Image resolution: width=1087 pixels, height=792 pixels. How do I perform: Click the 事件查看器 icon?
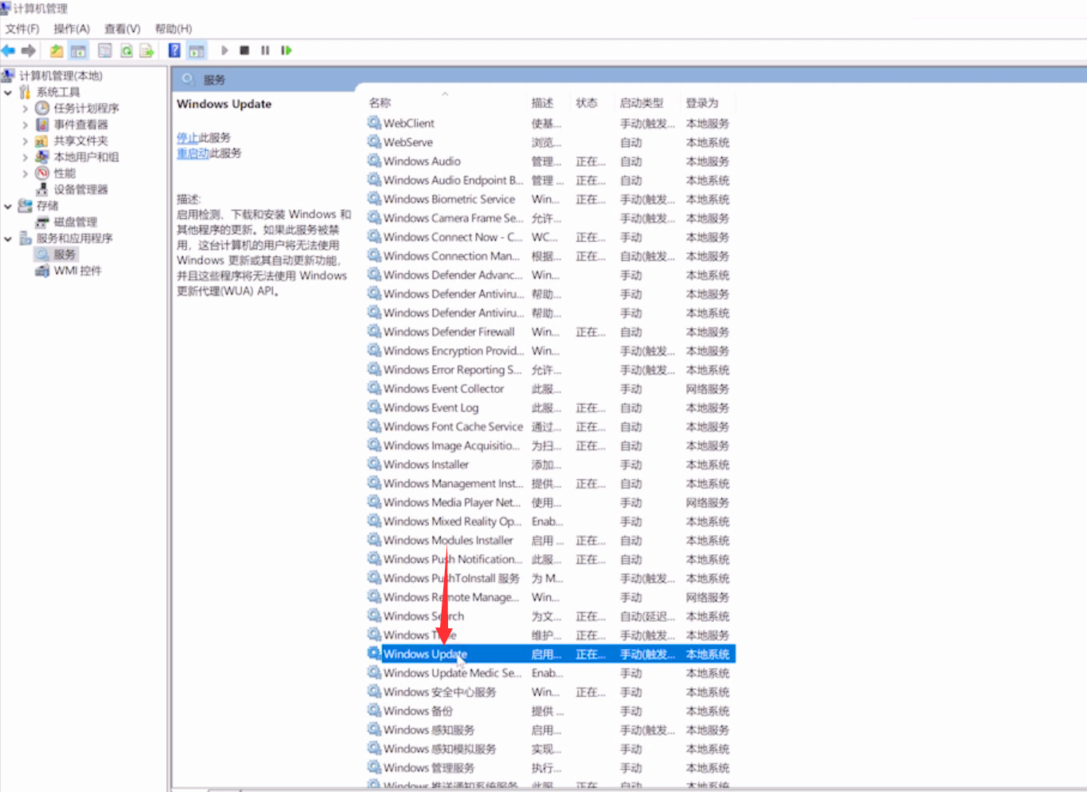[42, 125]
